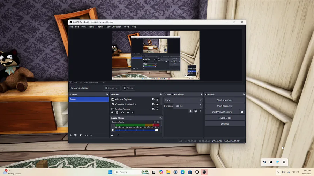Image resolution: width=314 pixels, height=176 pixels.
Task: Open Windows Start menu
Action: tap(110, 172)
